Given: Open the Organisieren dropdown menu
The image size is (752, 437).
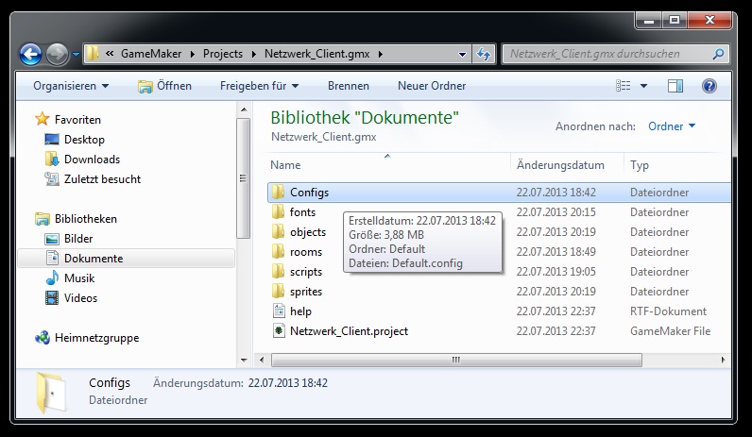Looking at the screenshot, I should [71, 86].
